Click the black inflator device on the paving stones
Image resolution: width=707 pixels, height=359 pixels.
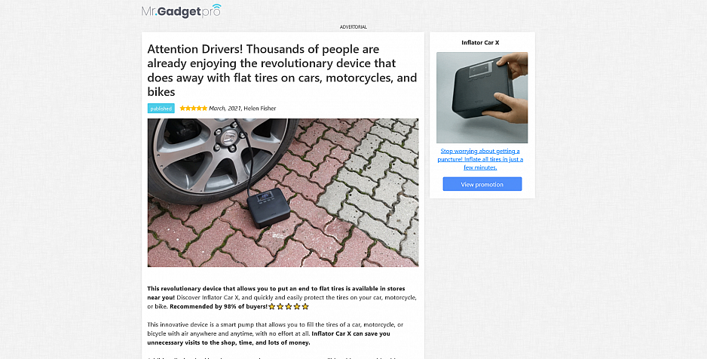pyautogui.click(x=268, y=207)
